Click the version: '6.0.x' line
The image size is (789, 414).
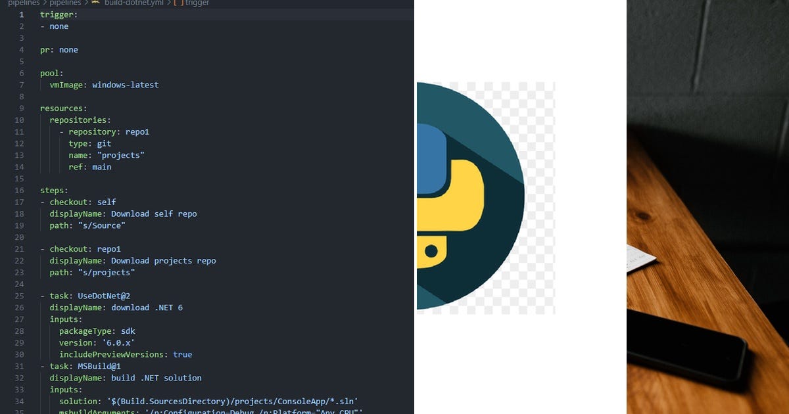[x=97, y=343]
